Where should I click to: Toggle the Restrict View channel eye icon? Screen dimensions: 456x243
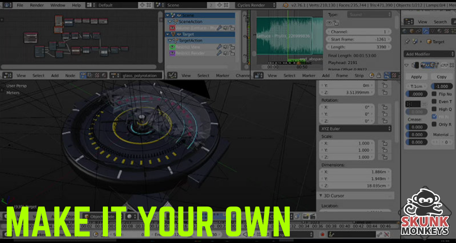coord(172,47)
